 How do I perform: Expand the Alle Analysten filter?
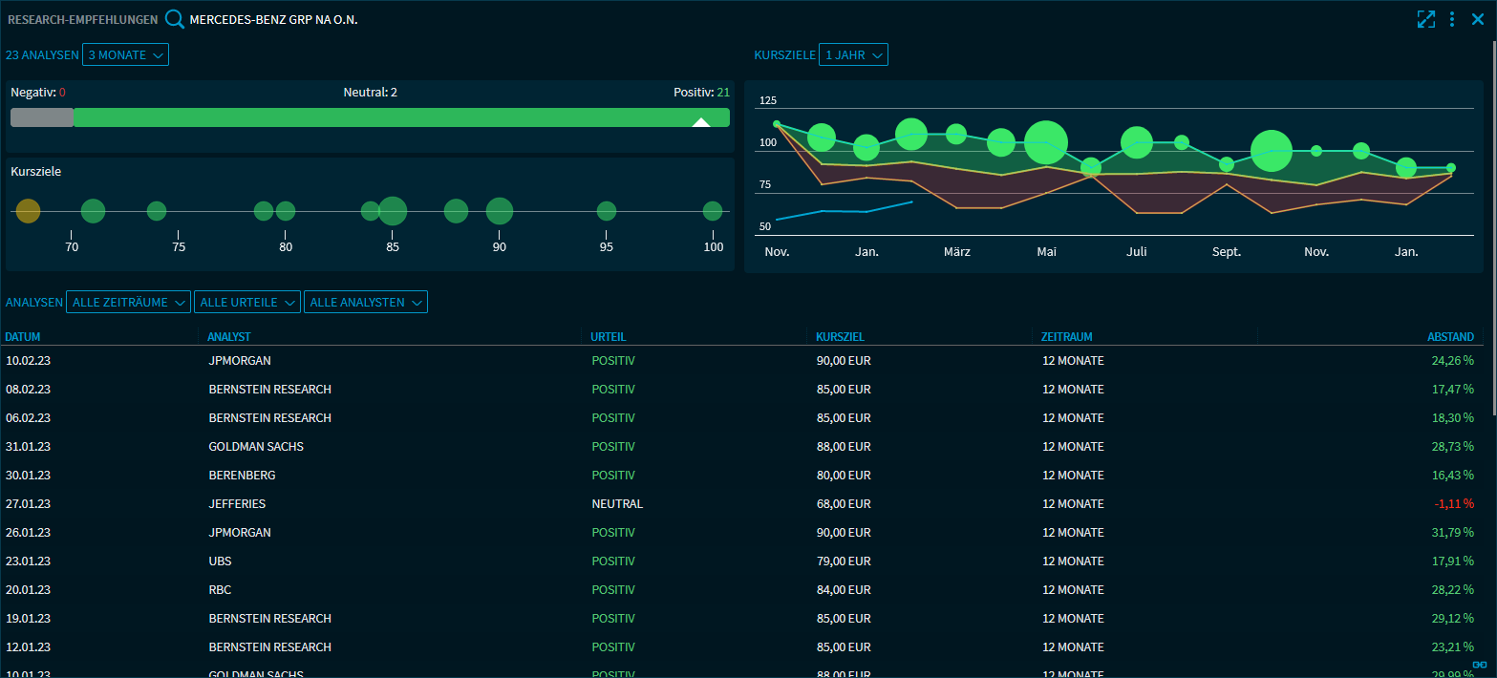click(x=365, y=302)
